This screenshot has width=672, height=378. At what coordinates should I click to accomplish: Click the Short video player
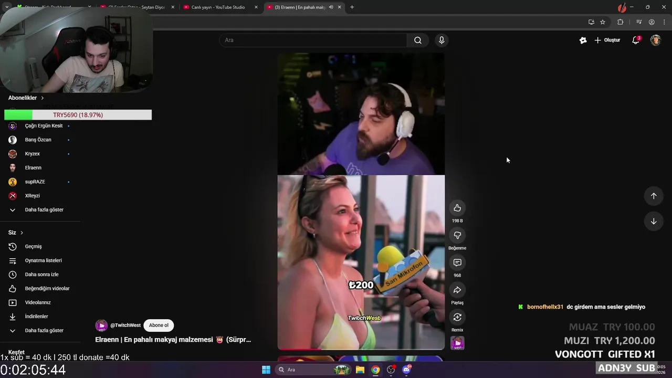click(361, 201)
